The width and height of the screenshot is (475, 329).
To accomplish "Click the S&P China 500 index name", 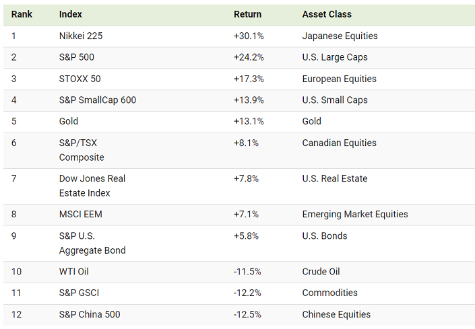I will pyautogui.click(x=90, y=315).
